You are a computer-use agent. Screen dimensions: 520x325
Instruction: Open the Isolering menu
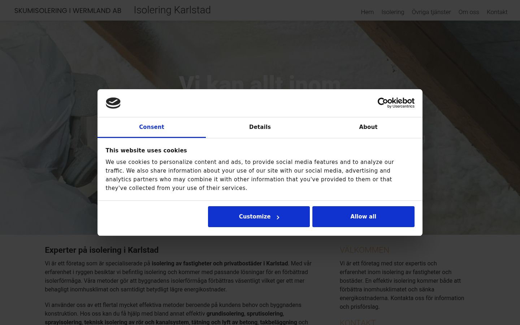(393, 12)
